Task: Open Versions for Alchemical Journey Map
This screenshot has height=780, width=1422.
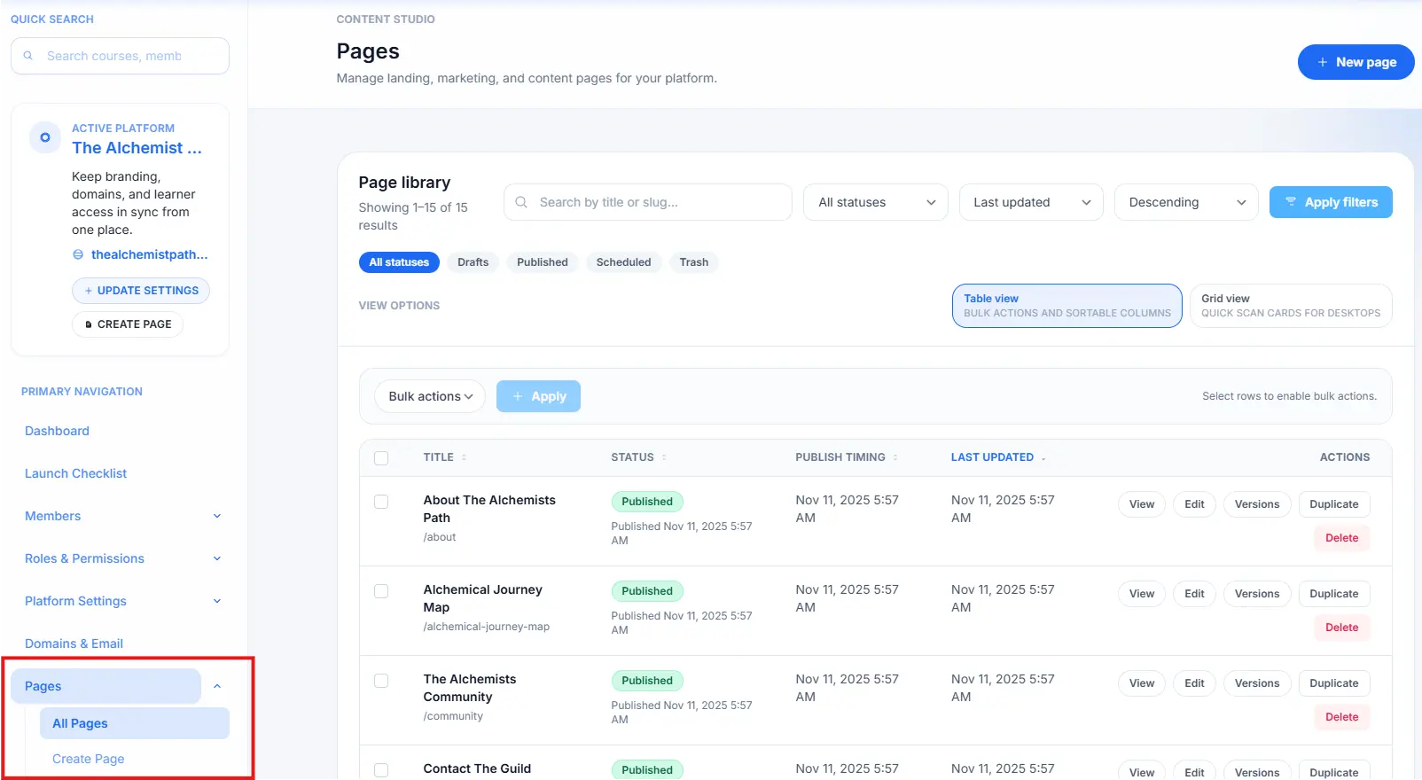Action: point(1257,594)
